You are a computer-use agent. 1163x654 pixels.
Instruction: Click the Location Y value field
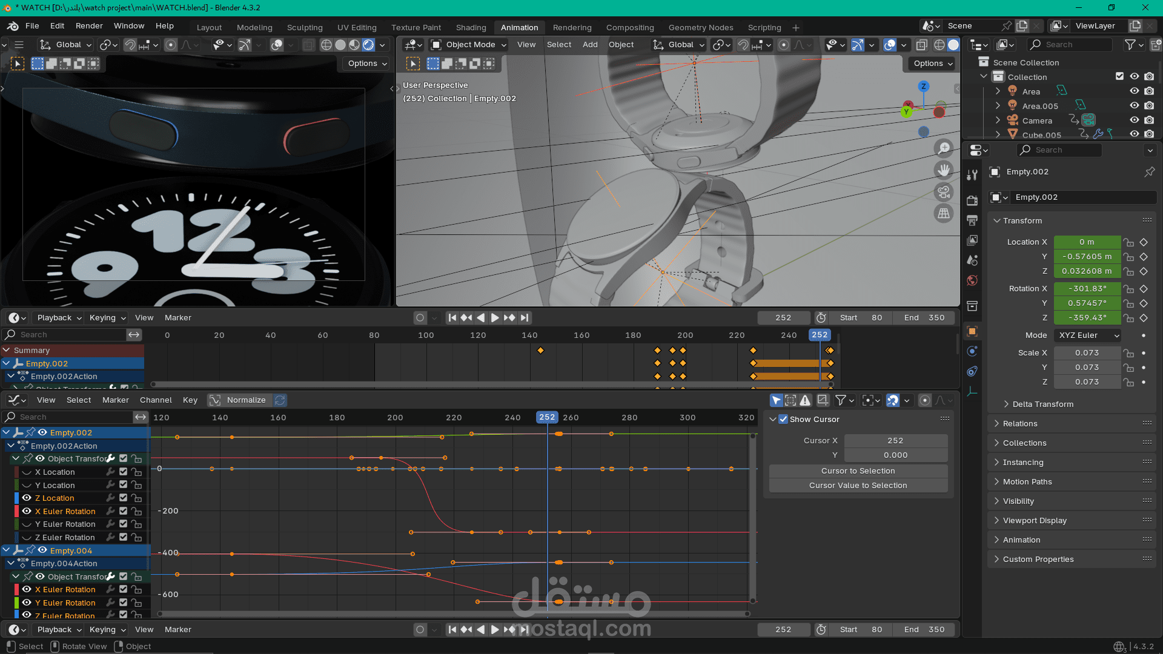(x=1087, y=257)
